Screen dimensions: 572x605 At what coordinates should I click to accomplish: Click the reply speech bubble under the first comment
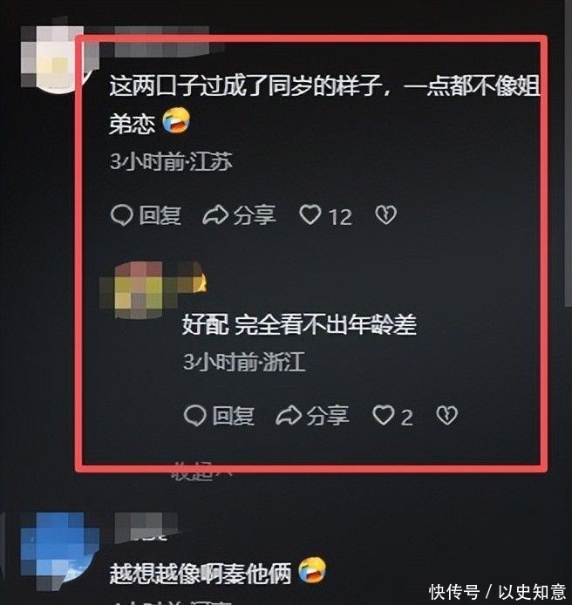point(122,215)
